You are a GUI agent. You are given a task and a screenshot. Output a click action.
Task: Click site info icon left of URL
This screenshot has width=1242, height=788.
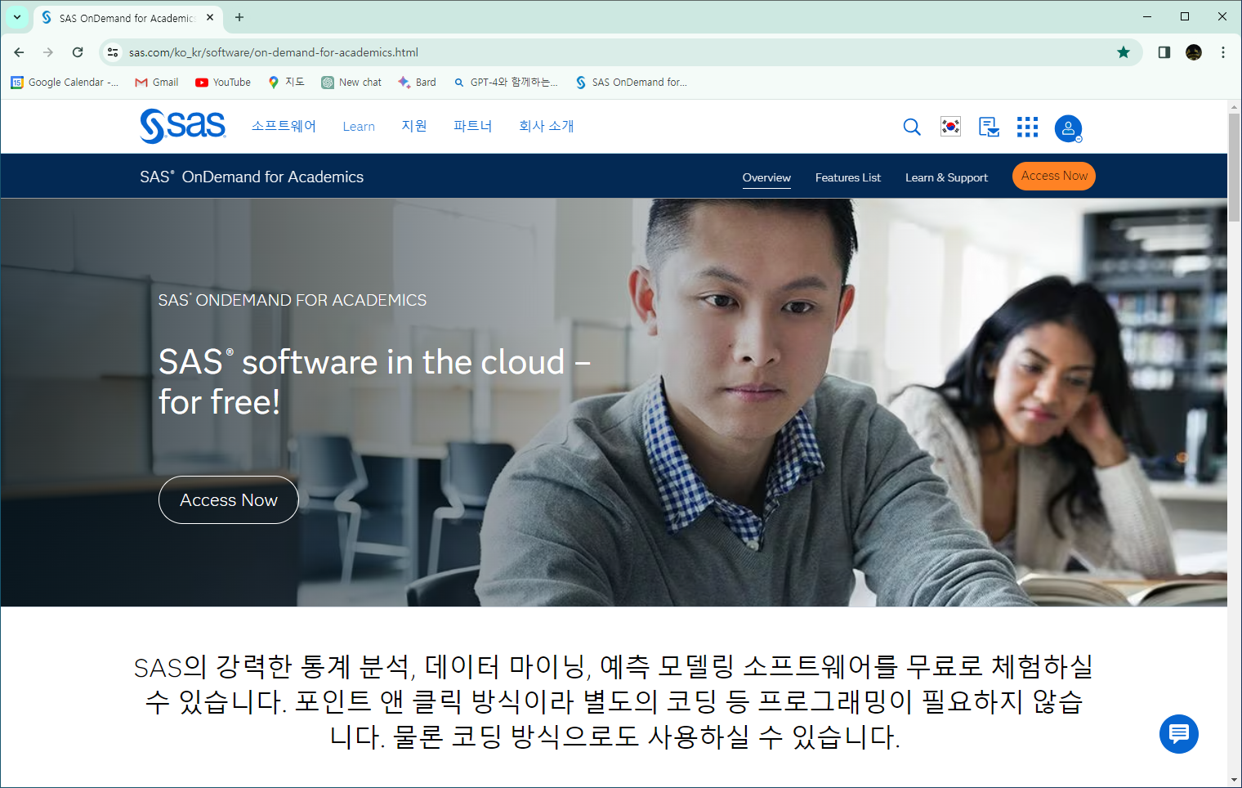pos(113,52)
